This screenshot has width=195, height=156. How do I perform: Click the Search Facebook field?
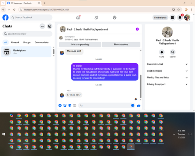pos(31,18)
